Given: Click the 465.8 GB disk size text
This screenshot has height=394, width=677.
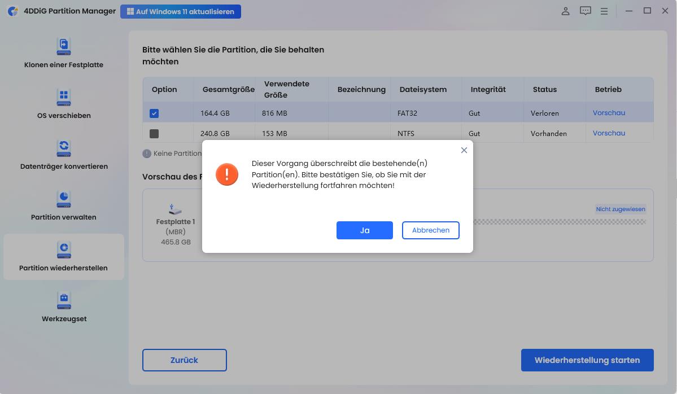Looking at the screenshot, I should [x=176, y=242].
